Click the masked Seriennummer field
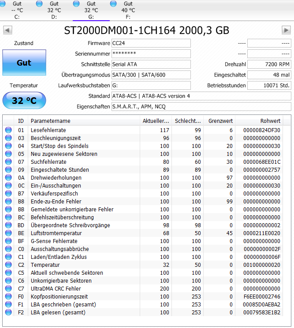Screen dimensions: 294x328 point(151,54)
